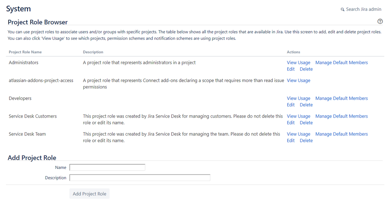View Usage for Service Desk Team role

pos(298,134)
